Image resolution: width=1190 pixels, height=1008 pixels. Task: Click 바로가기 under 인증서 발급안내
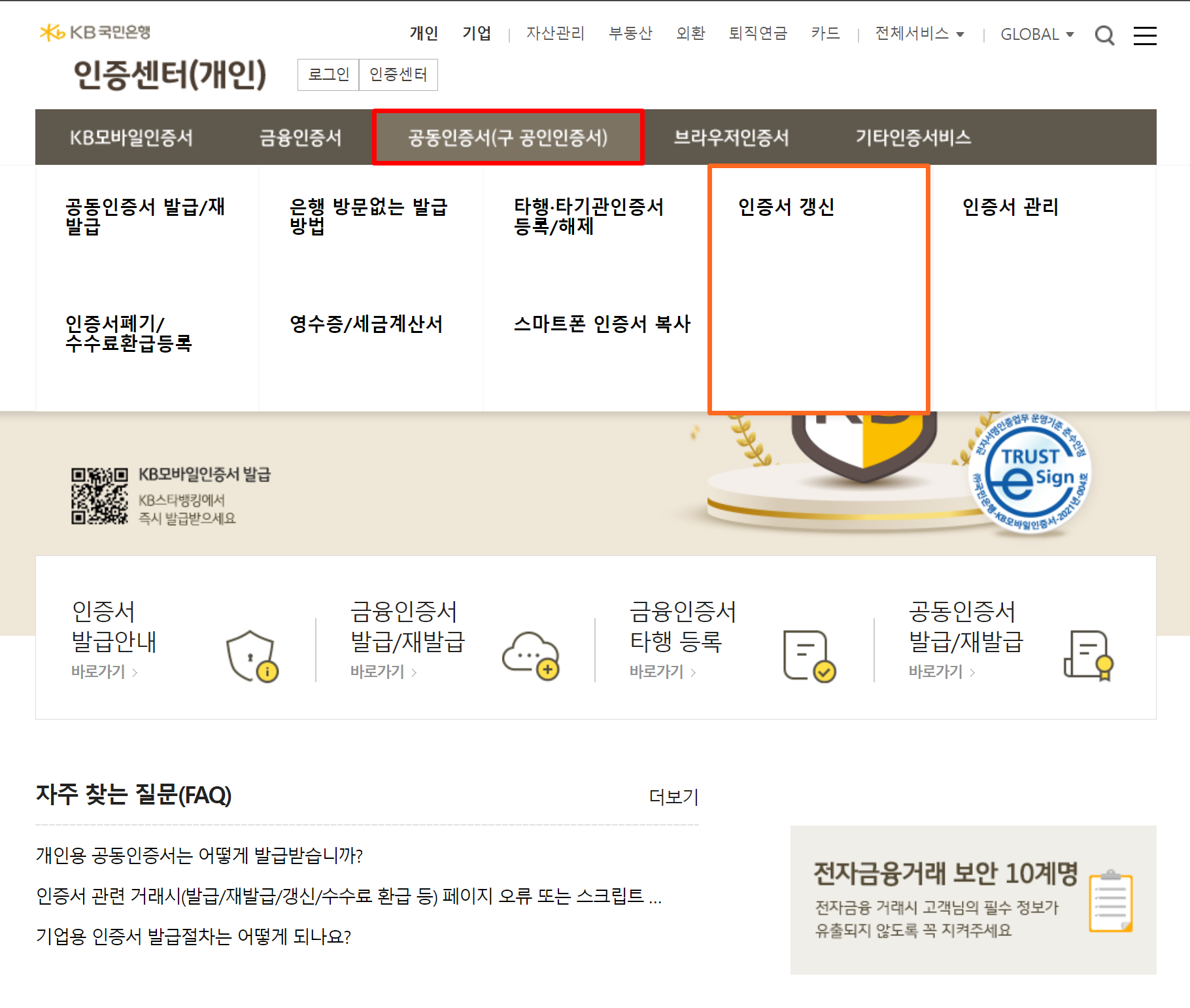(105, 672)
